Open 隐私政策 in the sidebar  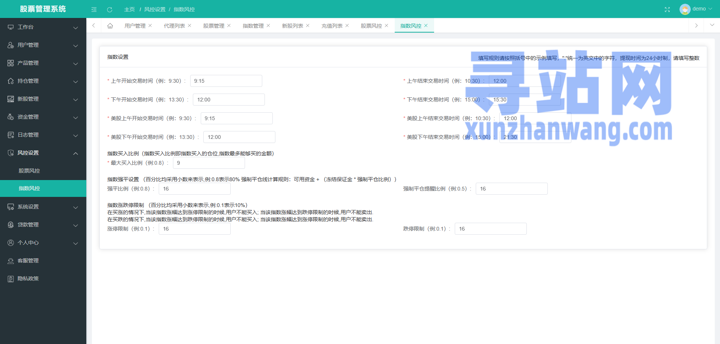click(28, 279)
